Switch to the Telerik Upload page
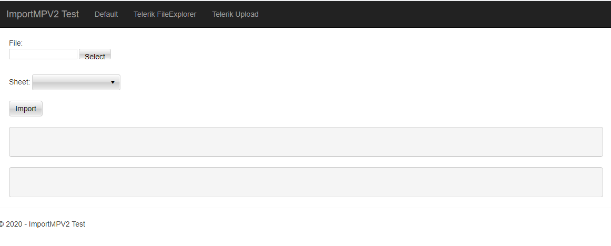 pyautogui.click(x=235, y=14)
